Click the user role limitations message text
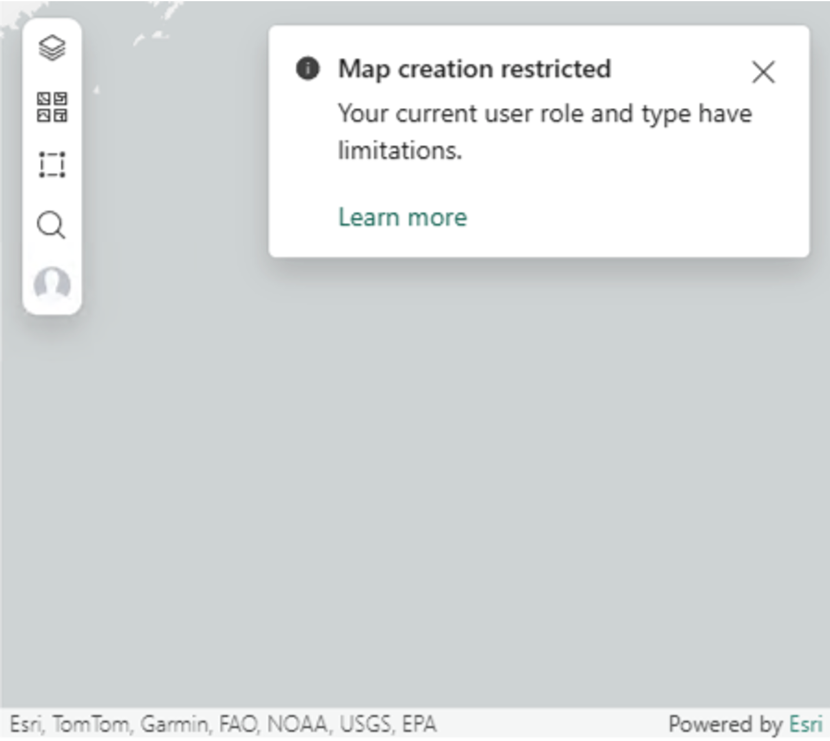830x741 pixels. [x=545, y=132]
